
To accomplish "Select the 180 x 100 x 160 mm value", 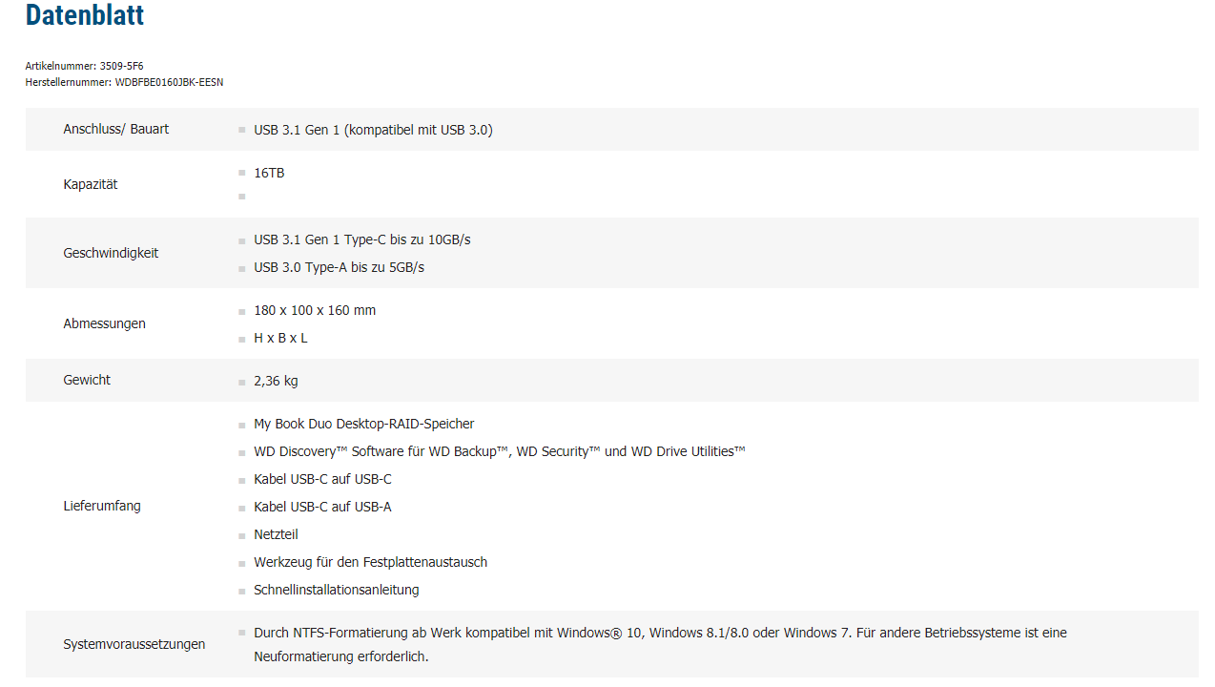I will [315, 310].
